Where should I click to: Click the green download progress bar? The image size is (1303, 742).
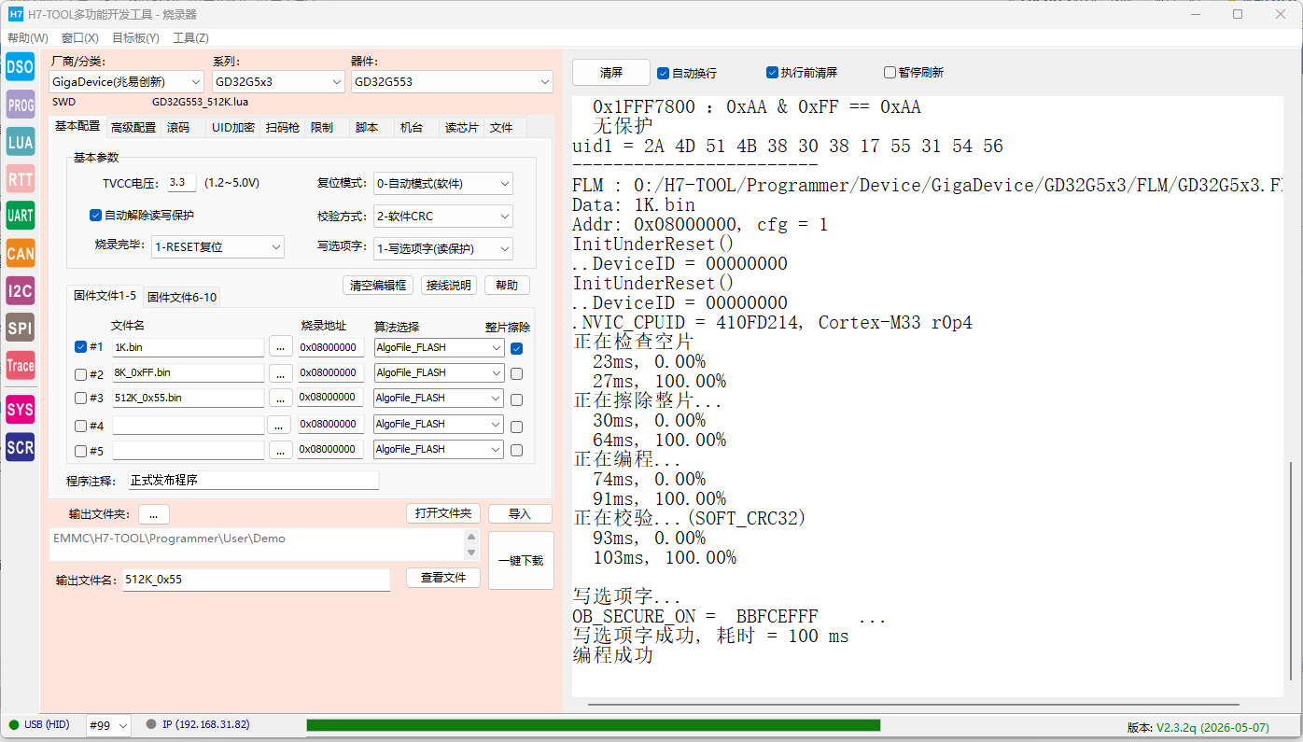(594, 725)
